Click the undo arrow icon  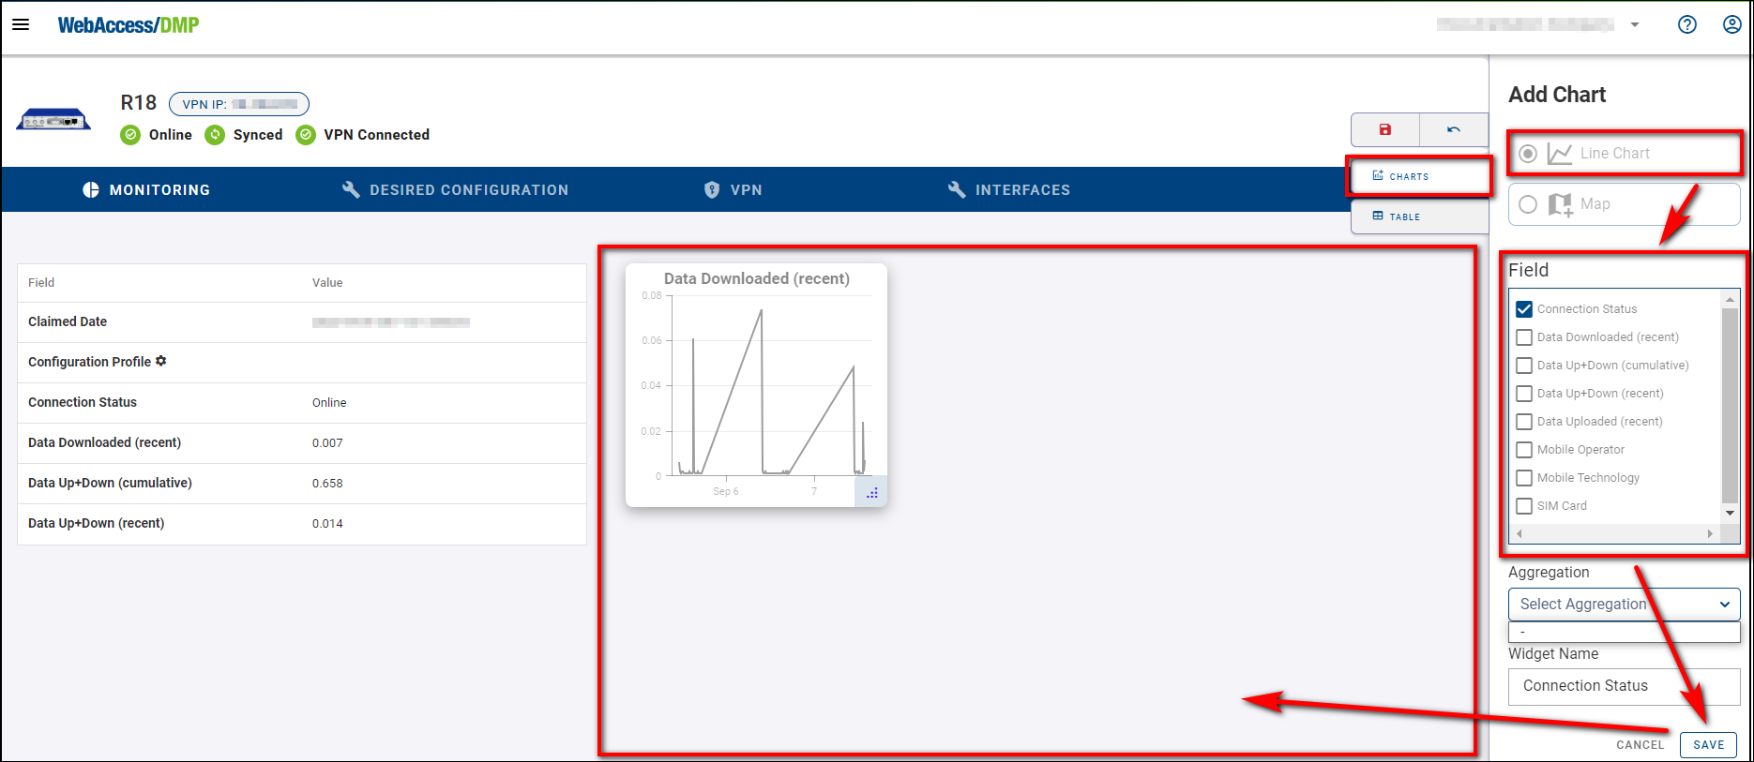tap(1453, 129)
